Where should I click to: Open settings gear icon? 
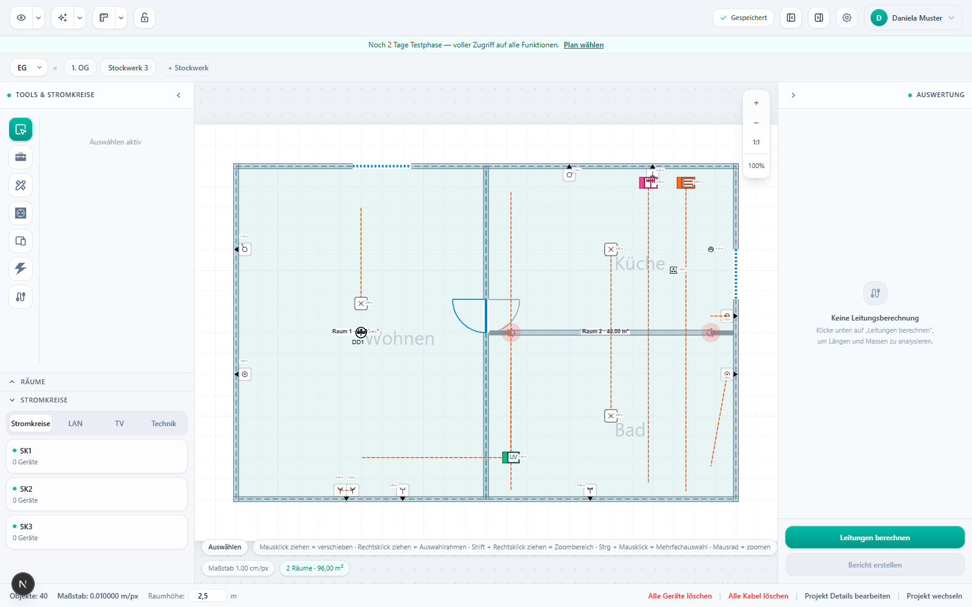click(847, 18)
